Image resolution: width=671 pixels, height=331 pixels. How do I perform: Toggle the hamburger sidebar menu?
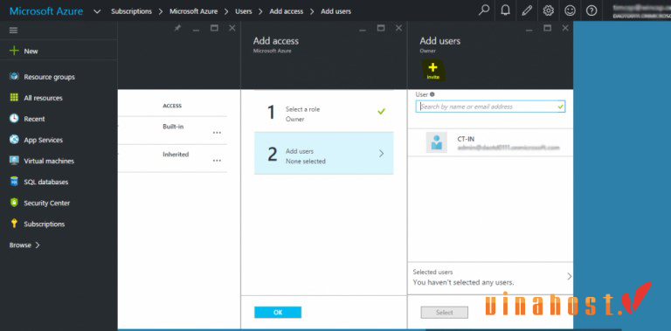point(14,31)
